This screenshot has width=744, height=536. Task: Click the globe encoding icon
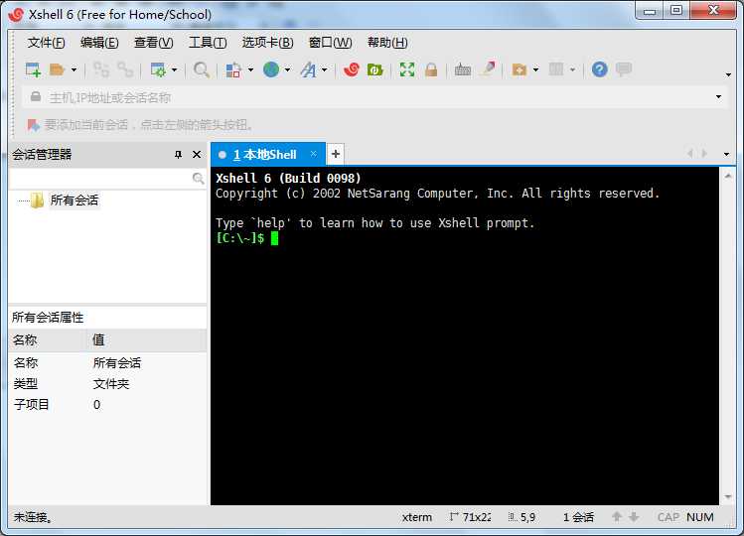pos(271,69)
